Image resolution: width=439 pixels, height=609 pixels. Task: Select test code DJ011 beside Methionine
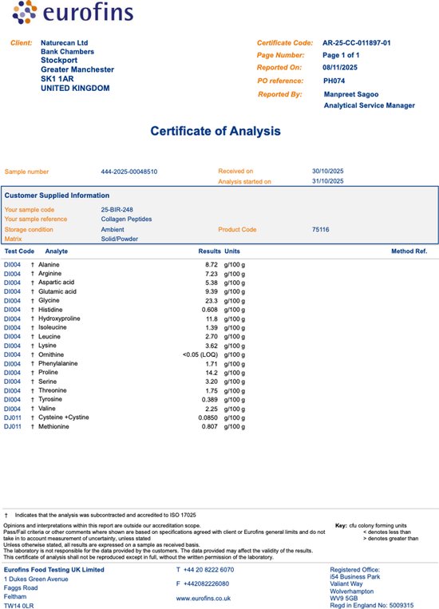[x=13, y=426]
